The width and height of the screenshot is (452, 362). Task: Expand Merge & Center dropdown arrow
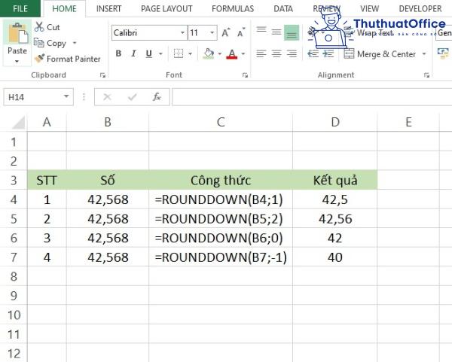tap(423, 54)
